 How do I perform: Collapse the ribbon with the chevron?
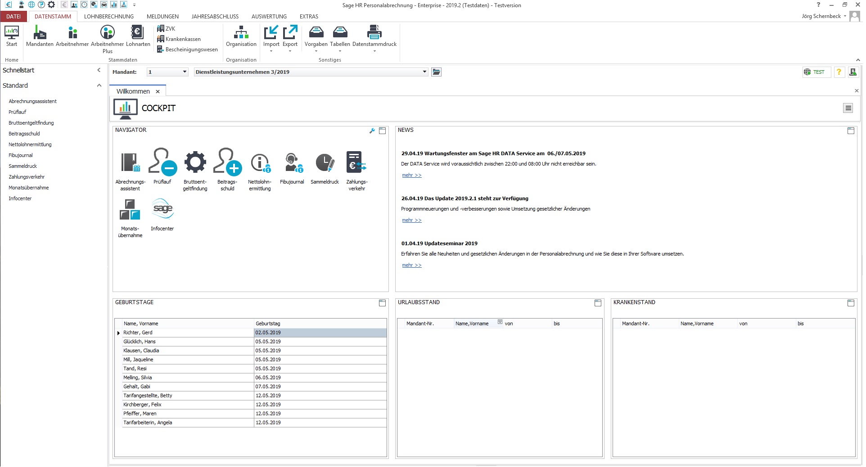[857, 60]
